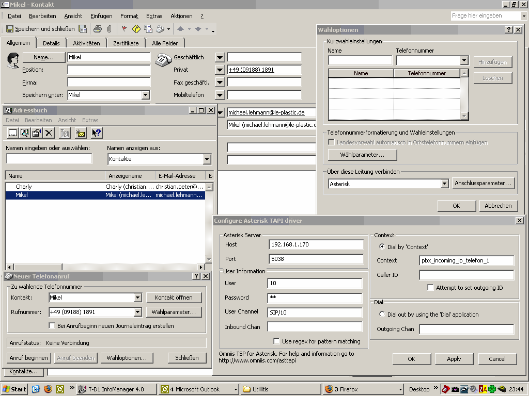Click the help pointer question mark icon
This screenshot has width=529, height=396.
(x=97, y=133)
